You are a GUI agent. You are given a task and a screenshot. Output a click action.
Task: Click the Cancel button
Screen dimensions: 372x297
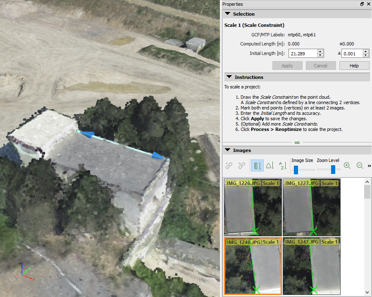320,66
